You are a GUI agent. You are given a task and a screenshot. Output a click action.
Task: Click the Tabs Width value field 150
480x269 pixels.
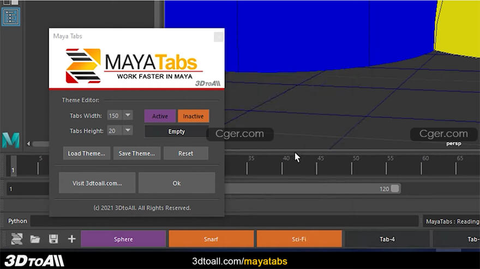[x=115, y=116]
